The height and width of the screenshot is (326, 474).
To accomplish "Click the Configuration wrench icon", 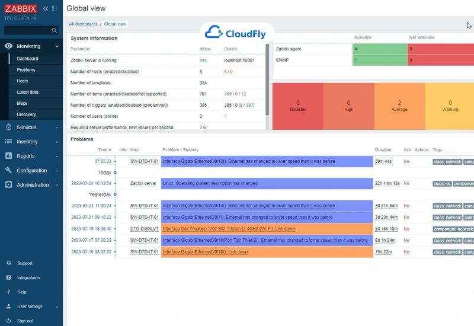I will pyautogui.click(x=8, y=170).
